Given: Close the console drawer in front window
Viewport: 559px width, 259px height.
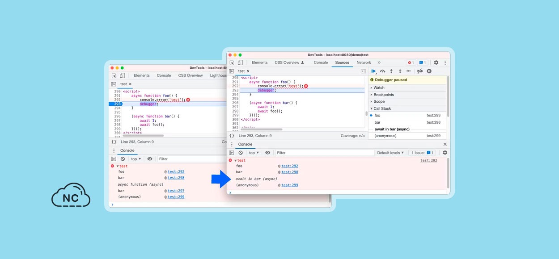Looking at the screenshot, I should (x=445, y=144).
